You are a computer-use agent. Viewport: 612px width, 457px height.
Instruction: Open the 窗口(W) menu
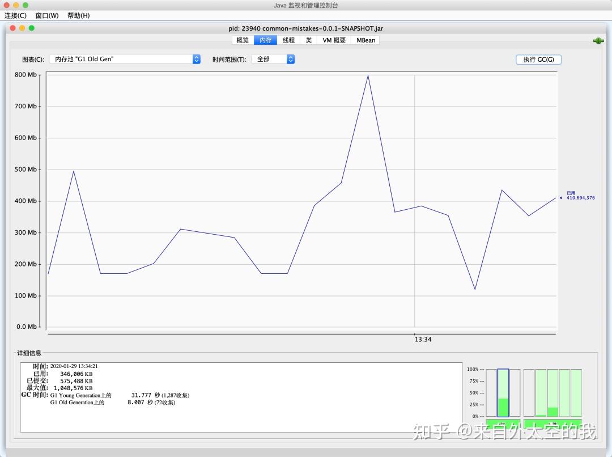47,16
